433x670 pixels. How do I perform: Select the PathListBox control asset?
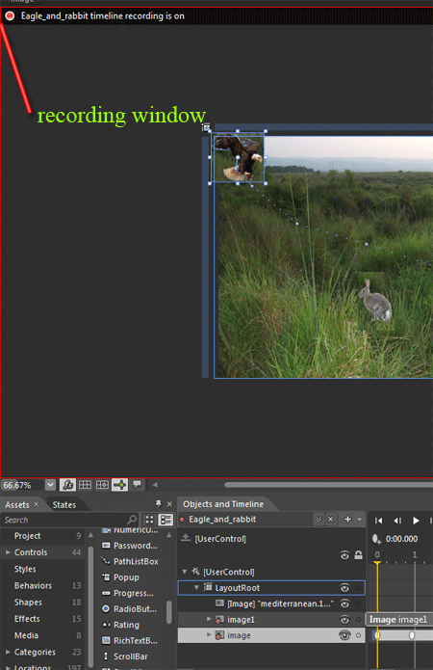click(x=130, y=561)
